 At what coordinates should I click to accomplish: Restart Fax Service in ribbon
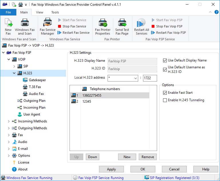click(x=74, y=33)
